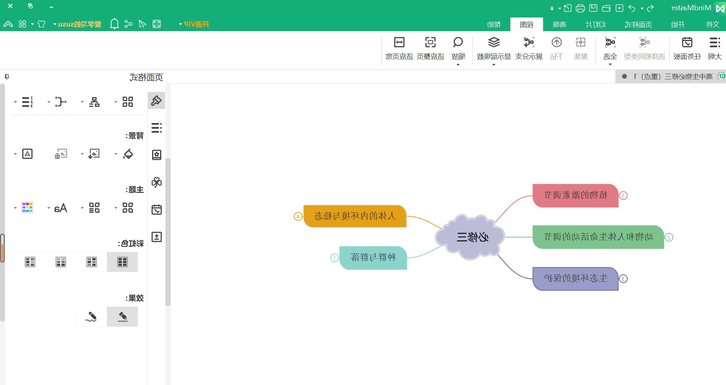Viewport: 726px width, 385px height.
Task: Click the Export icon in title bar
Action: coord(567,8)
